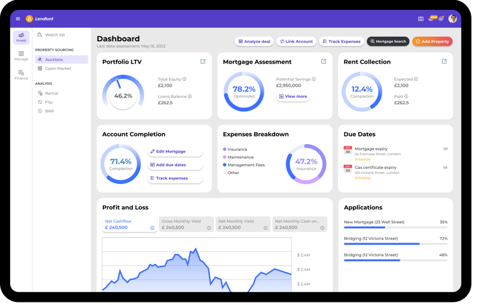The width and height of the screenshot is (479, 305).
Task: Click the New Mortgage application progress bar
Action: click(395, 228)
